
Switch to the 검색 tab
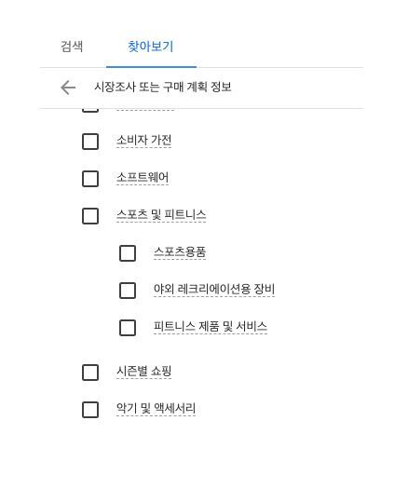tap(72, 47)
